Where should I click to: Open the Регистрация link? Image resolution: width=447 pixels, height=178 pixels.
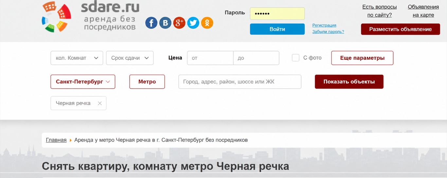point(324,25)
